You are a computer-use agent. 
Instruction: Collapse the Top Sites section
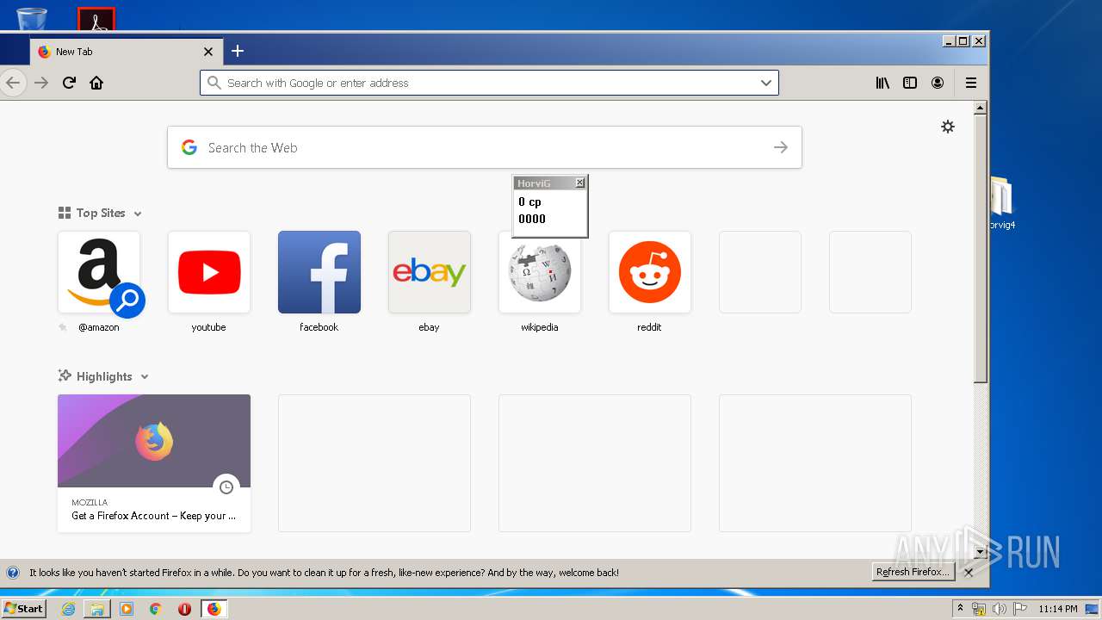(x=138, y=214)
